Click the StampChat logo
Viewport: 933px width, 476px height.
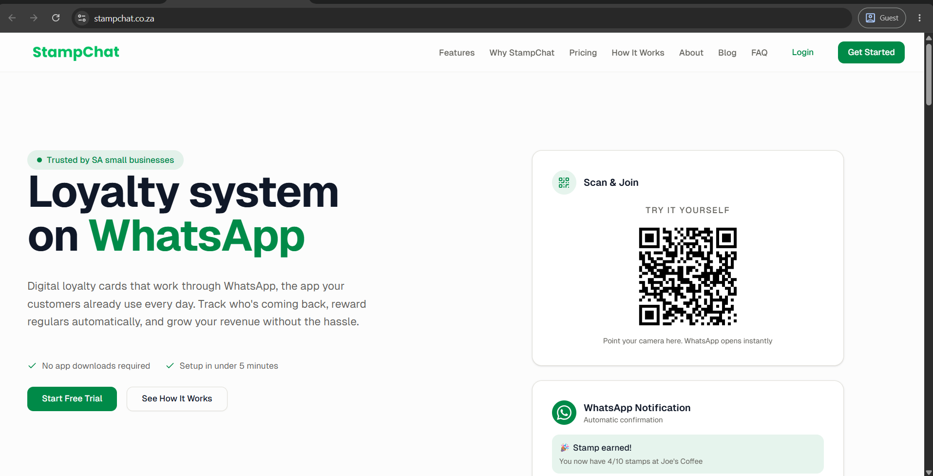[x=76, y=52]
